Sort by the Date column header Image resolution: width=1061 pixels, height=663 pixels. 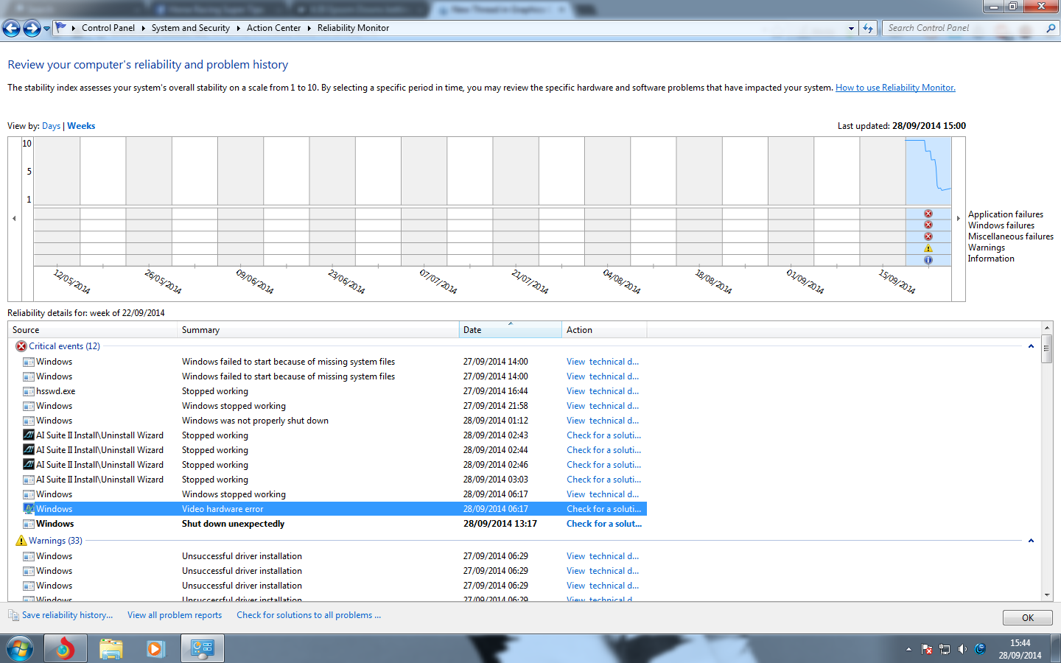510,330
